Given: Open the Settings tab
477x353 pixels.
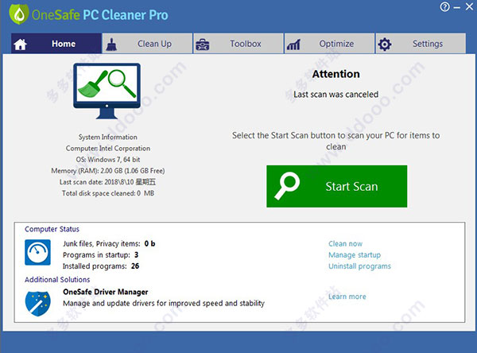Looking at the screenshot, I should [x=421, y=44].
